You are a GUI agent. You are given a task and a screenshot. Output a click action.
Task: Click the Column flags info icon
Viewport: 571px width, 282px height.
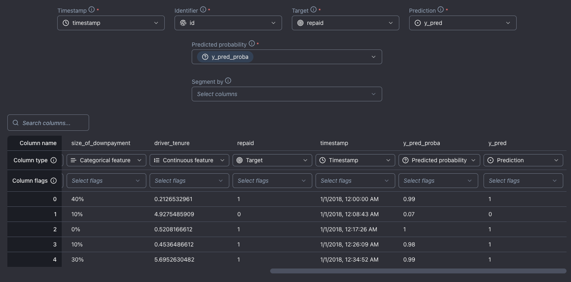coord(54,181)
